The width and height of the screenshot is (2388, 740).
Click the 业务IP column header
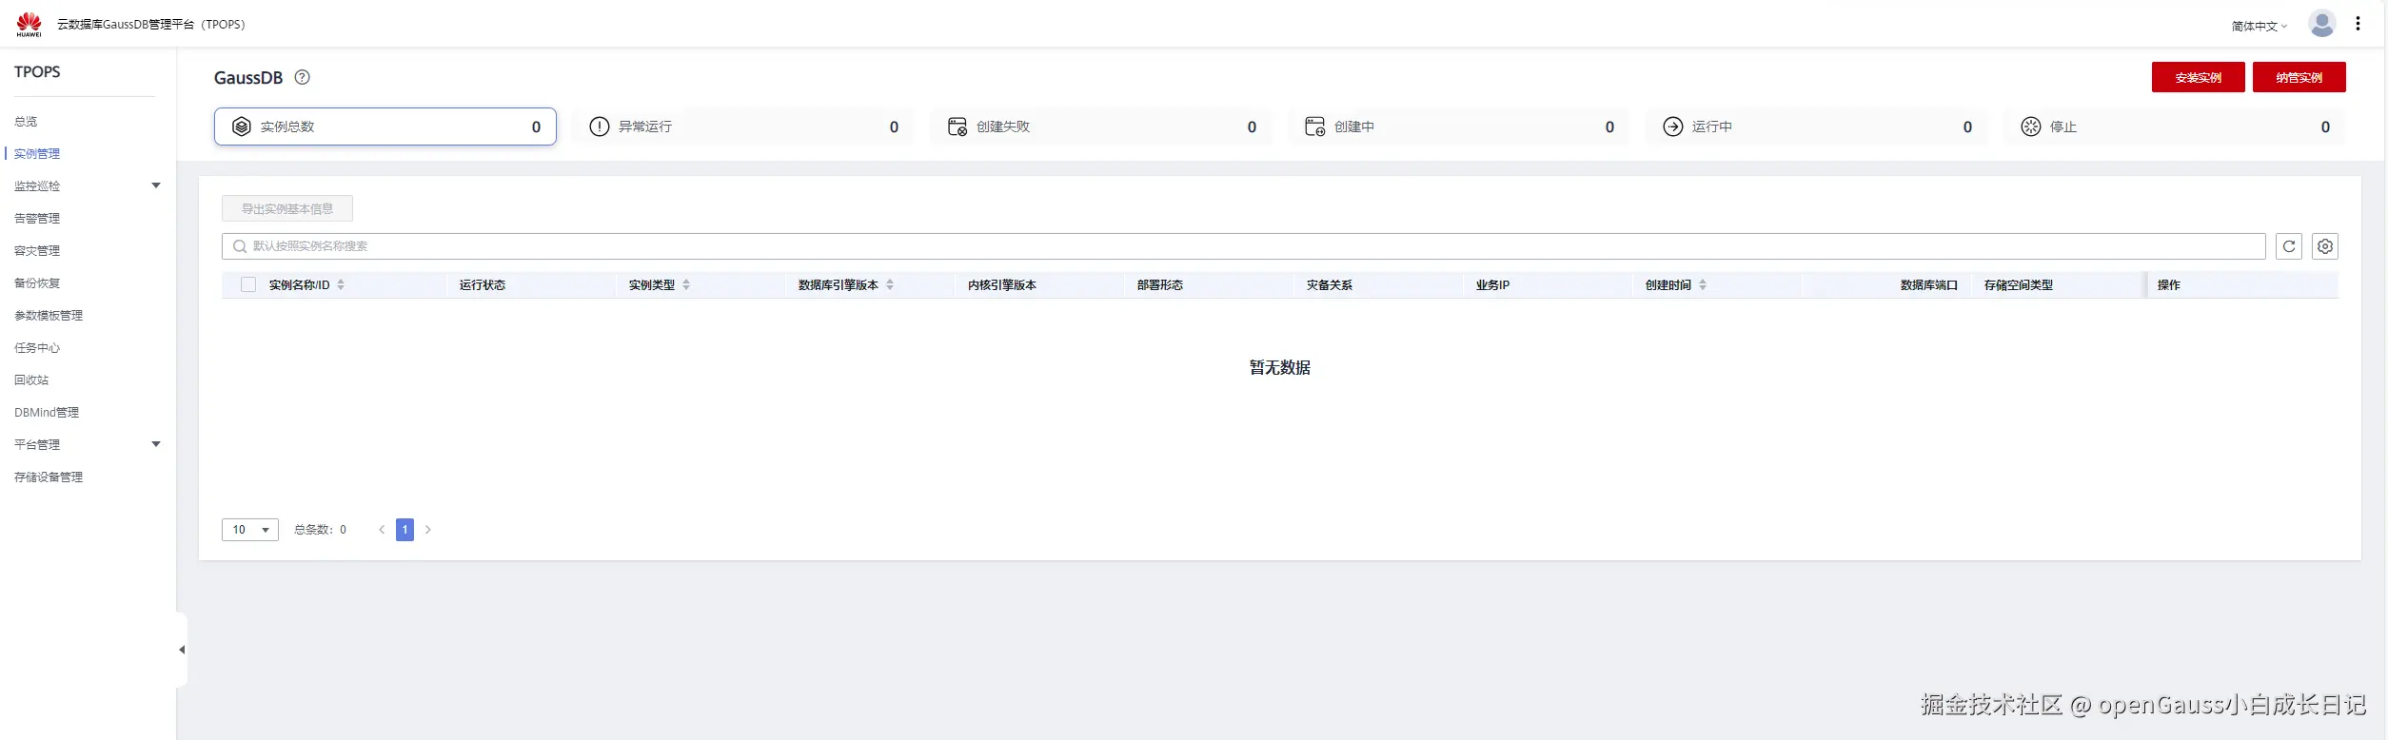tap(1492, 284)
